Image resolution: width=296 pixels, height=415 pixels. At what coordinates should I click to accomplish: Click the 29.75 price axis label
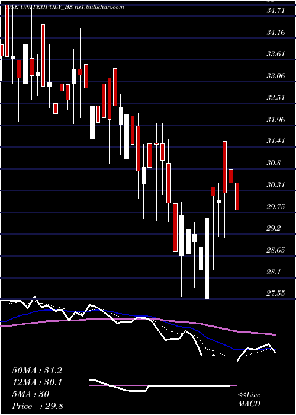click(x=275, y=207)
